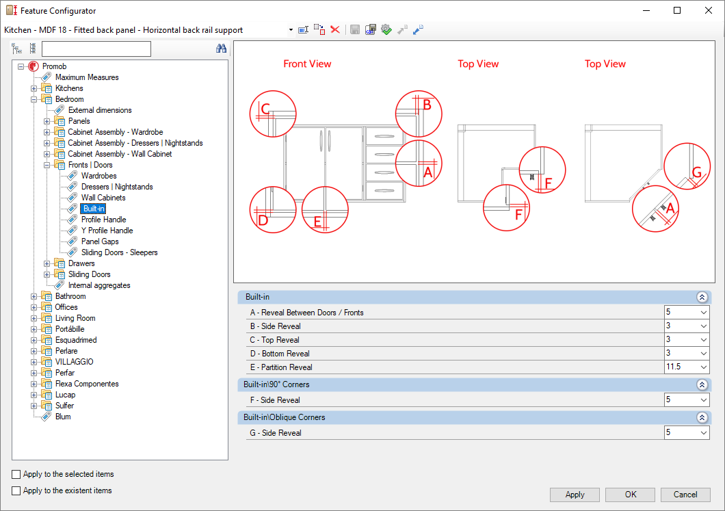Select the Y Profile Handle tree item

(107, 231)
